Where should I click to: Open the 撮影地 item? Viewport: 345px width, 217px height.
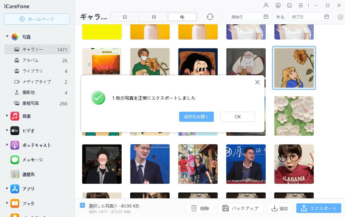(37, 93)
